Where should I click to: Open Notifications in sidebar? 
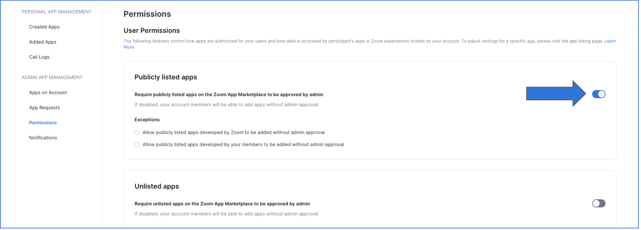click(x=43, y=138)
